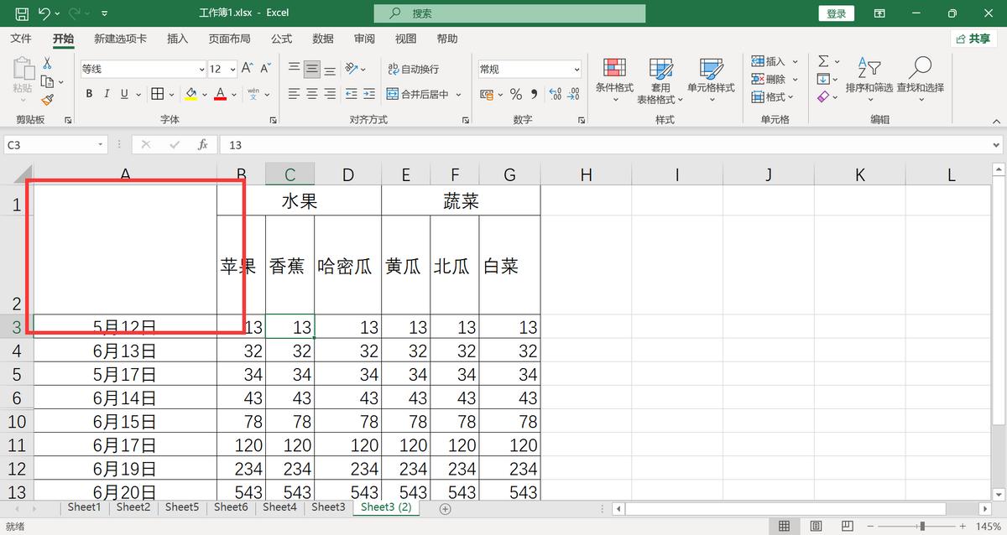Click the Font Color red swatch
Image resolution: width=1007 pixels, height=535 pixels.
pos(219,94)
